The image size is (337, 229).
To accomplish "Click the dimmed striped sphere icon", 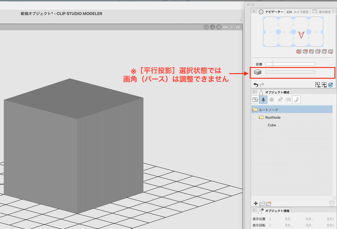I will 232,27.
